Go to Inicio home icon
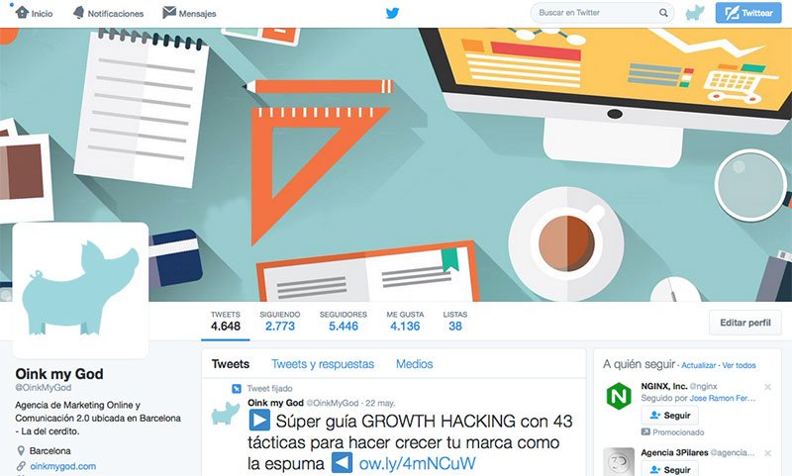The width and height of the screenshot is (792, 476). [x=22, y=12]
